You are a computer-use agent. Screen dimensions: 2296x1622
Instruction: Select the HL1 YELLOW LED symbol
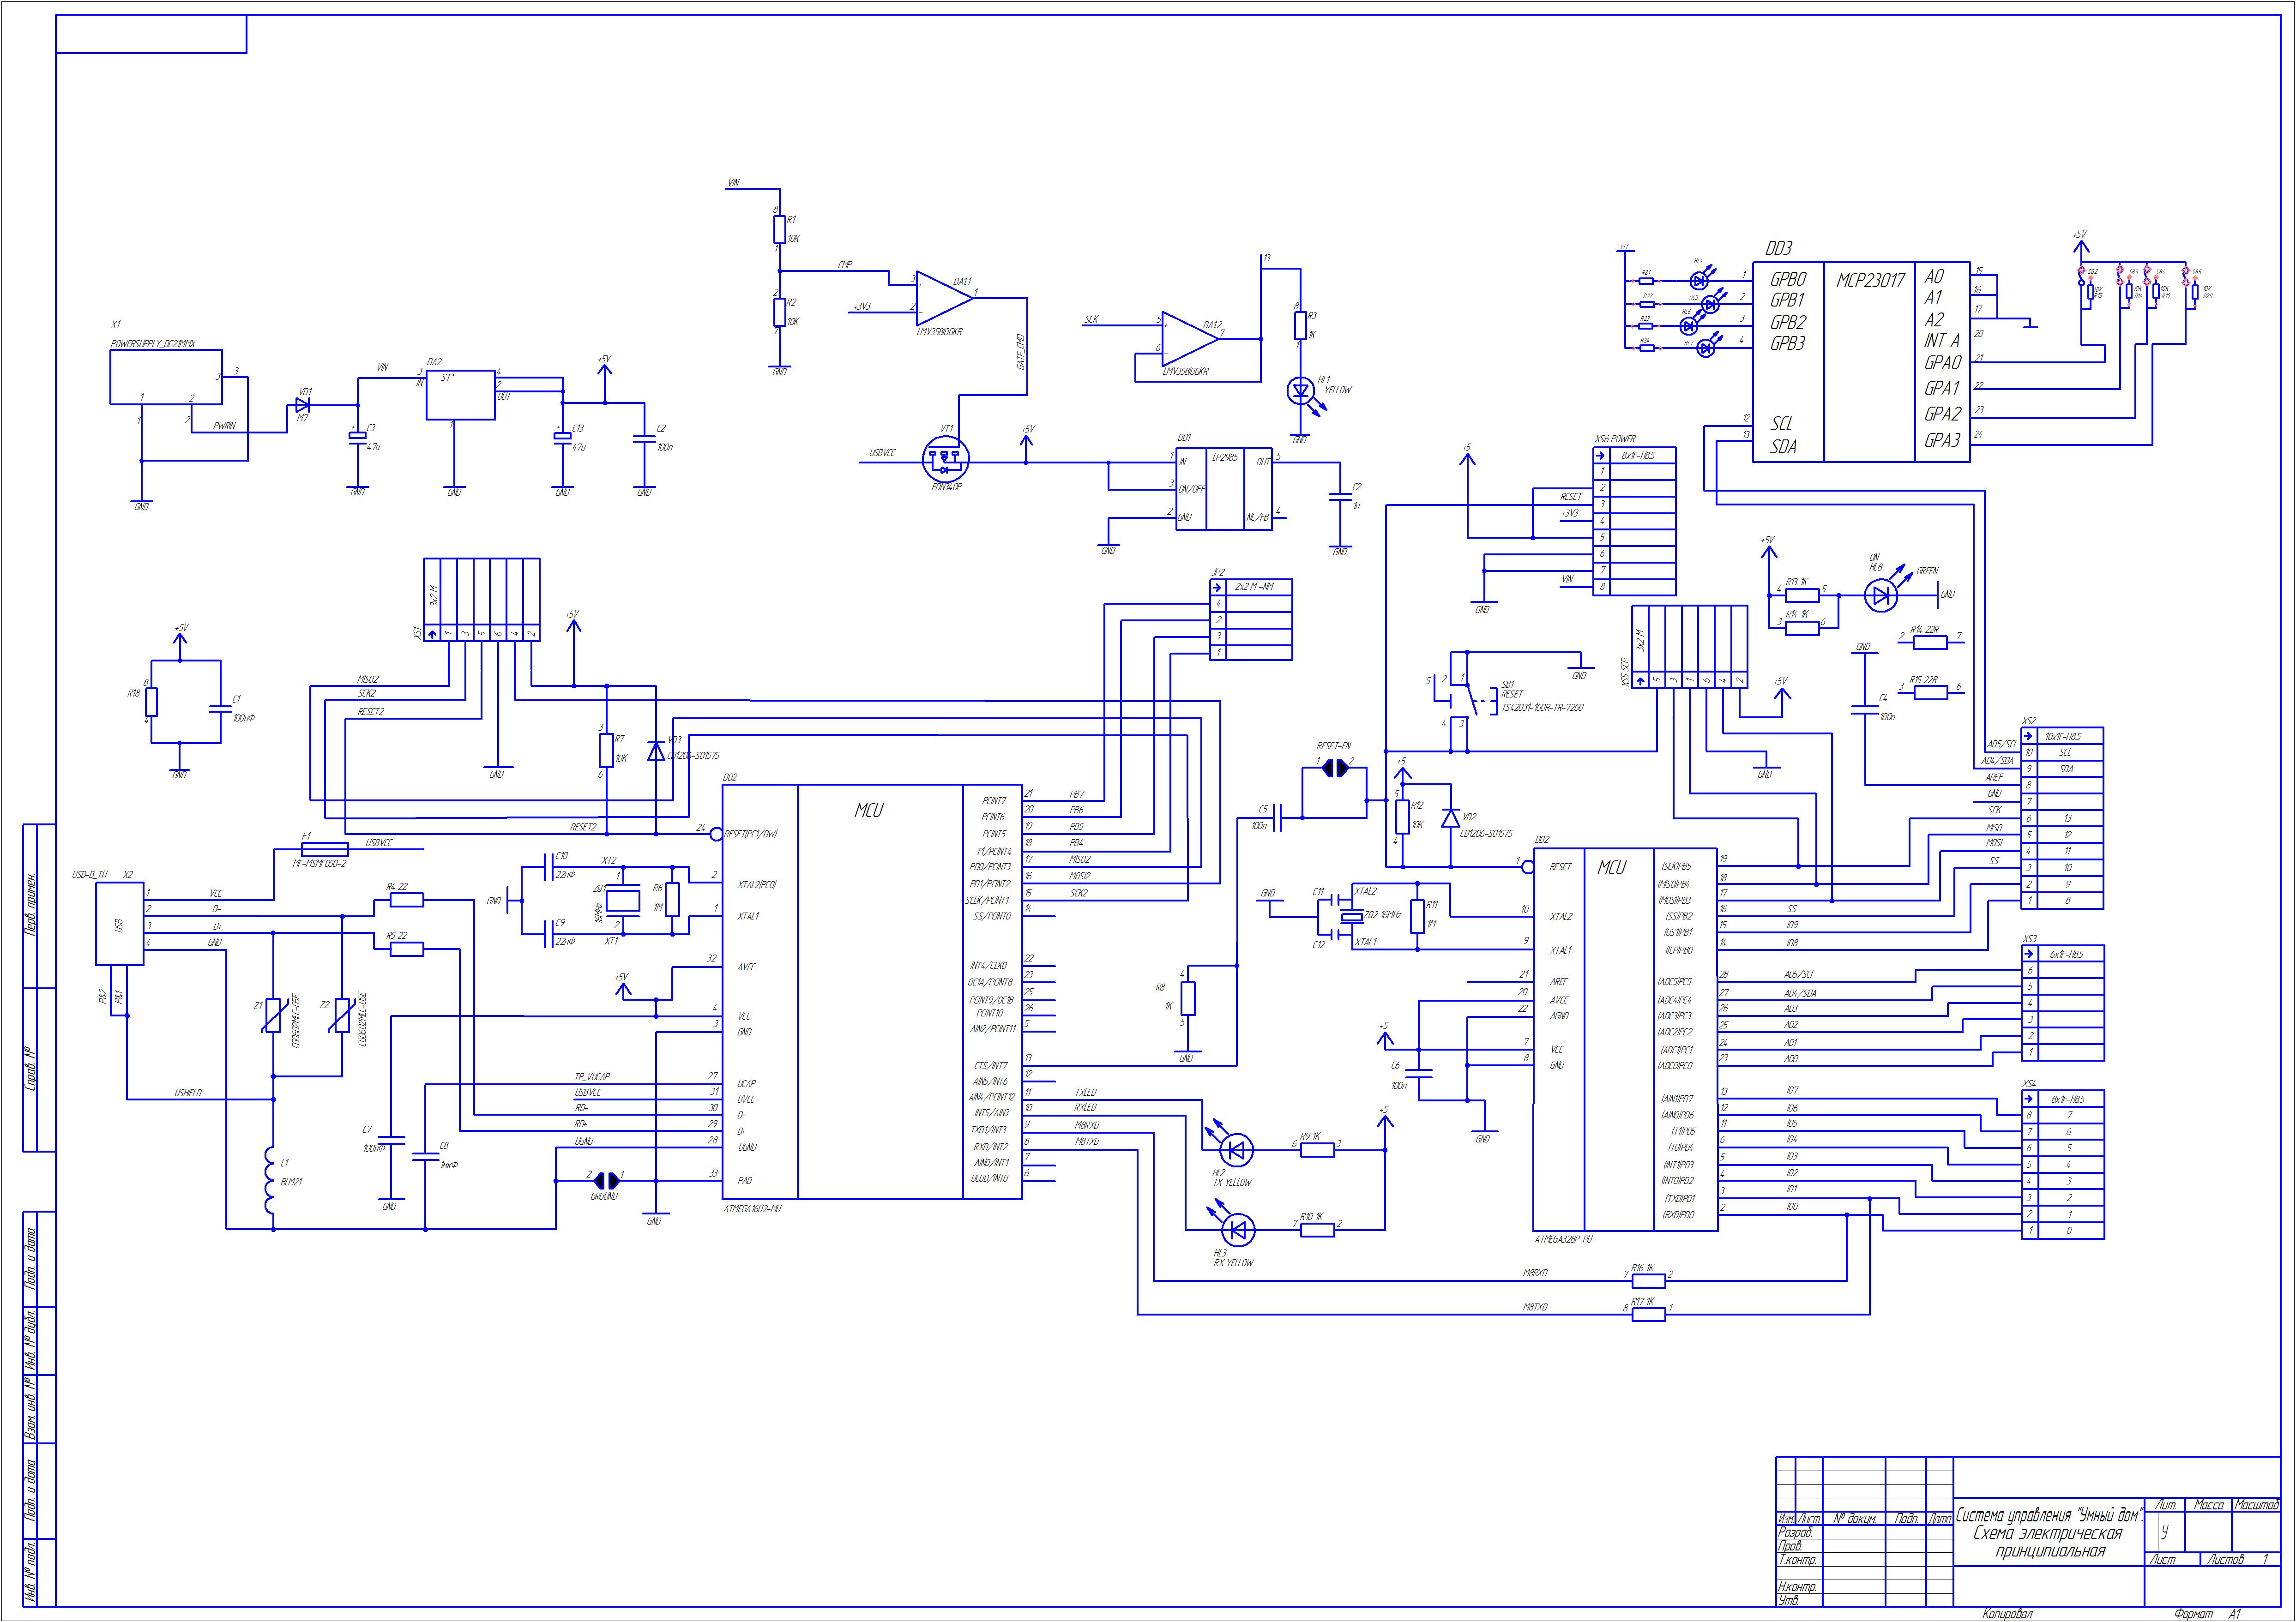coord(1300,390)
